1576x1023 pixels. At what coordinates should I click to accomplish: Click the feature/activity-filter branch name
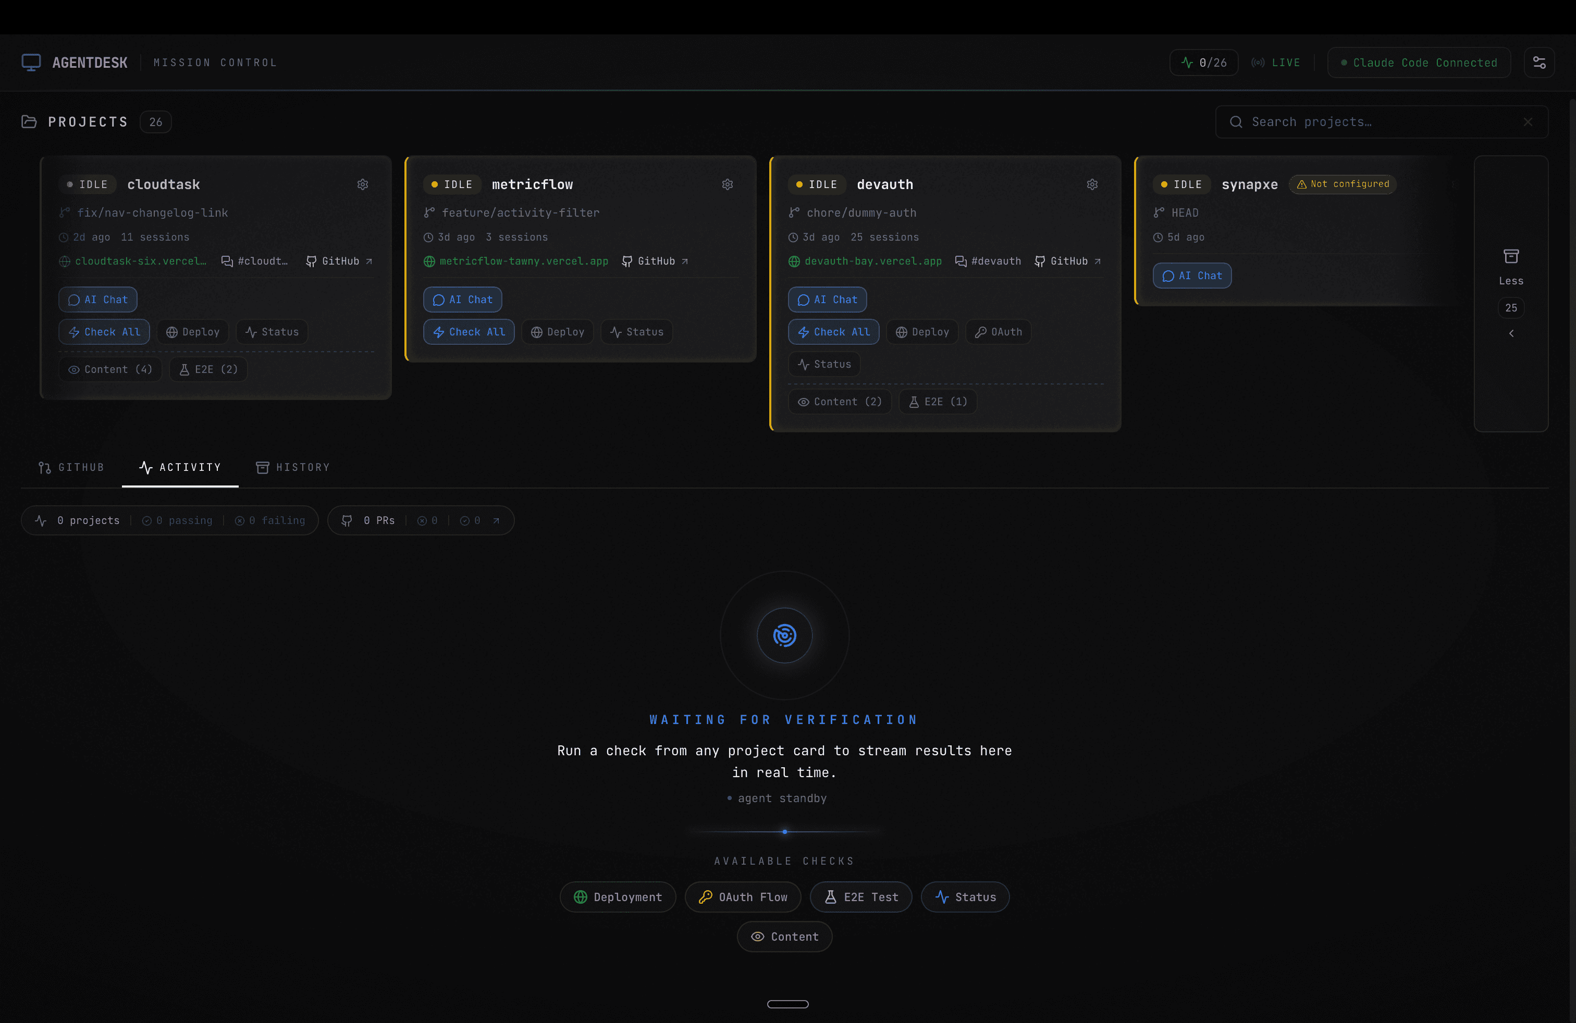coord(521,213)
